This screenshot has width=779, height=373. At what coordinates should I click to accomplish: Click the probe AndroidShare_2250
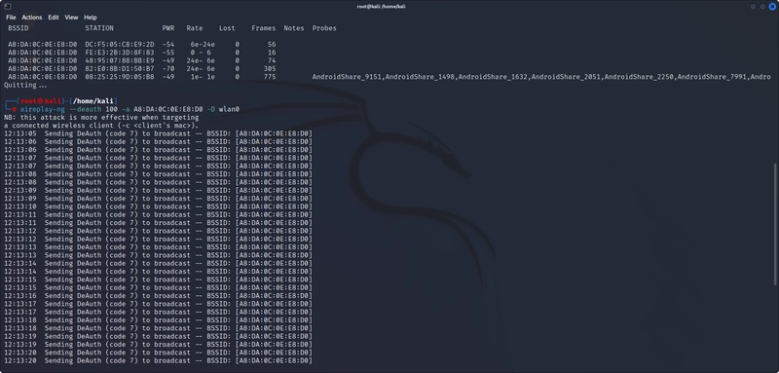[639, 77]
